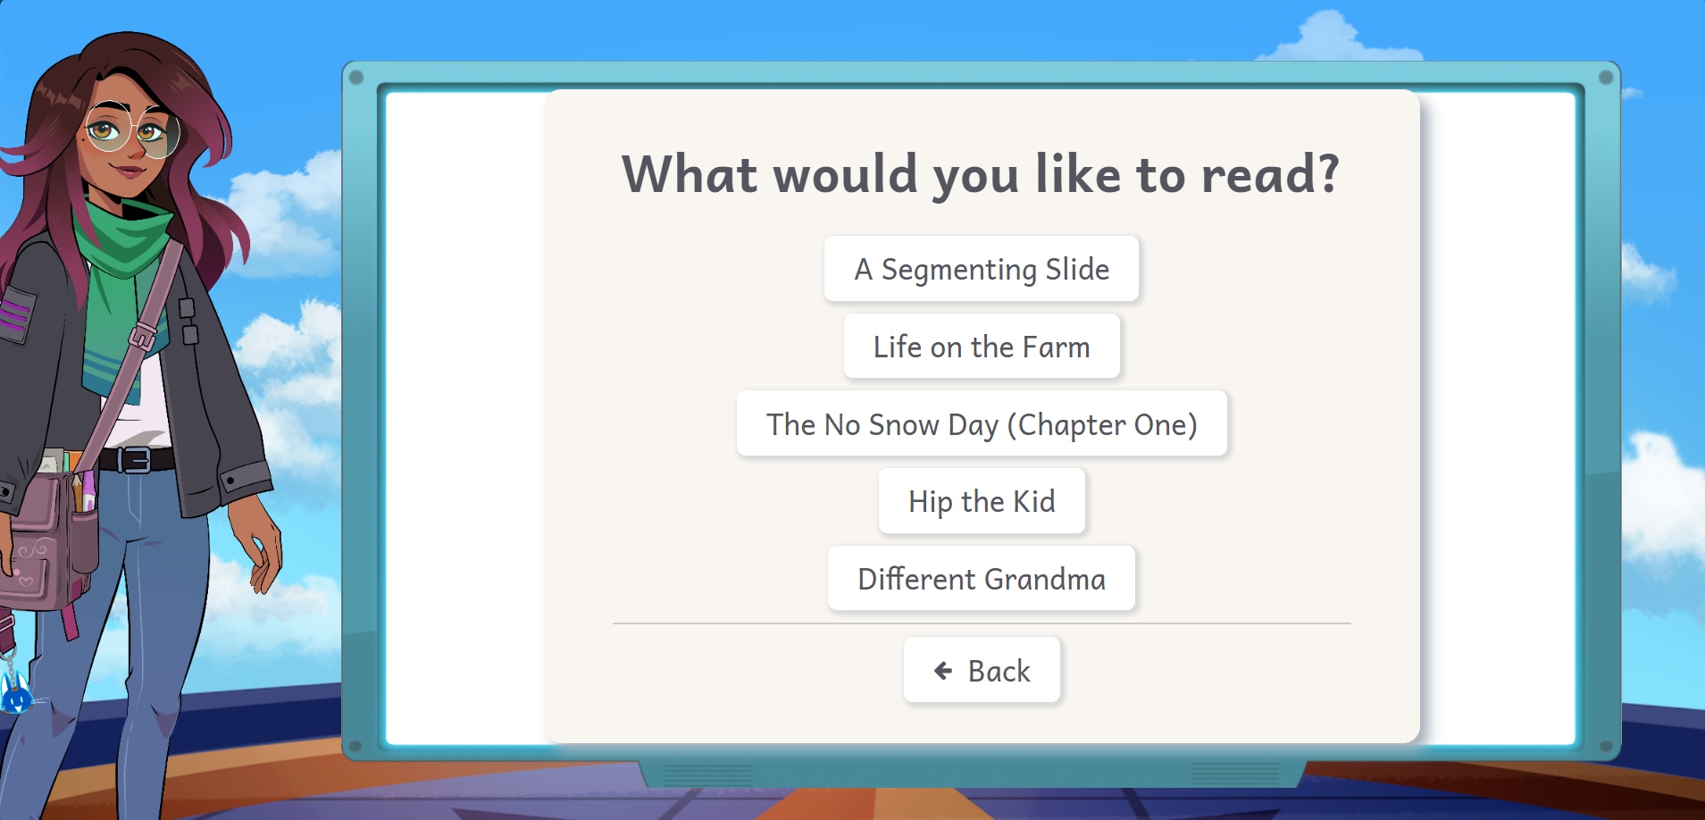This screenshot has width=1705, height=820.
Task: Select "Life on the Farm" to read
Action: pos(982,347)
